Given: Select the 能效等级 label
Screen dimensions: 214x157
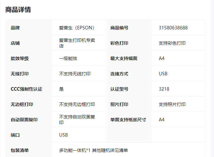Looking at the screenshot, I should tap(20, 58).
